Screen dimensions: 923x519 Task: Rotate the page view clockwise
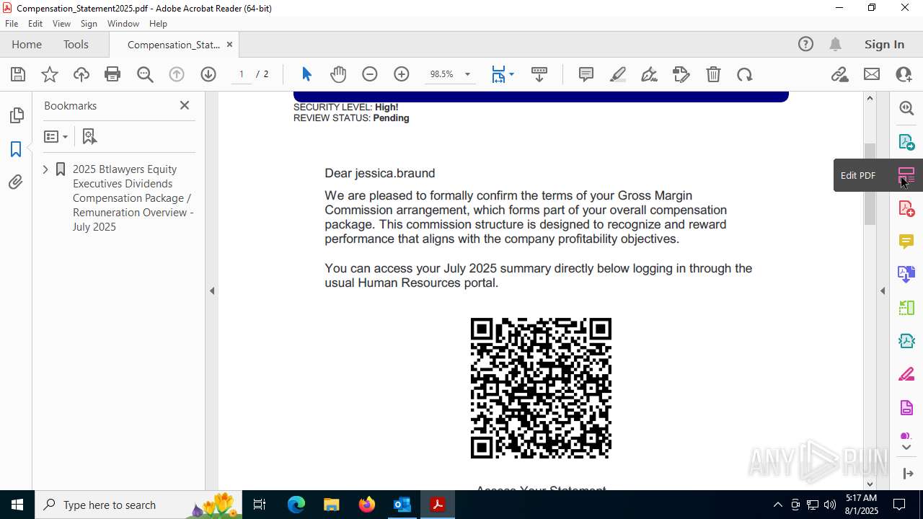tap(745, 74)
